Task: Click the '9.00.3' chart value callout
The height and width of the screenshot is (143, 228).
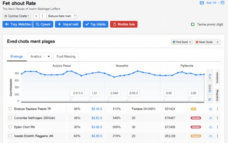Action: pos(133,93)
